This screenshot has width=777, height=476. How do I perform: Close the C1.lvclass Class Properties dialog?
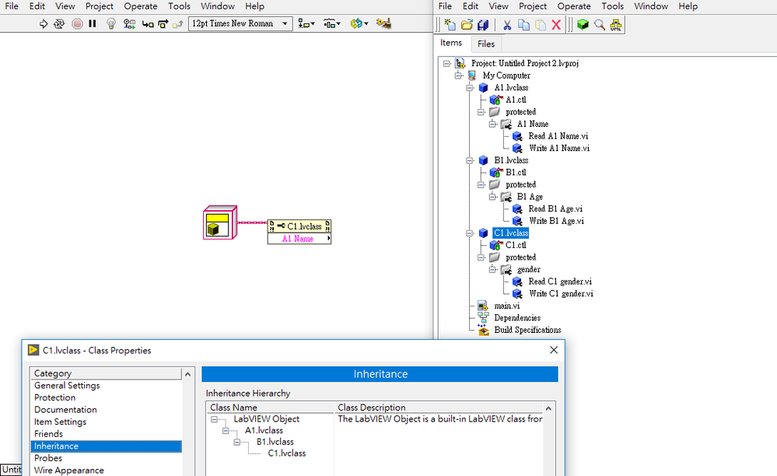point(554,350)
